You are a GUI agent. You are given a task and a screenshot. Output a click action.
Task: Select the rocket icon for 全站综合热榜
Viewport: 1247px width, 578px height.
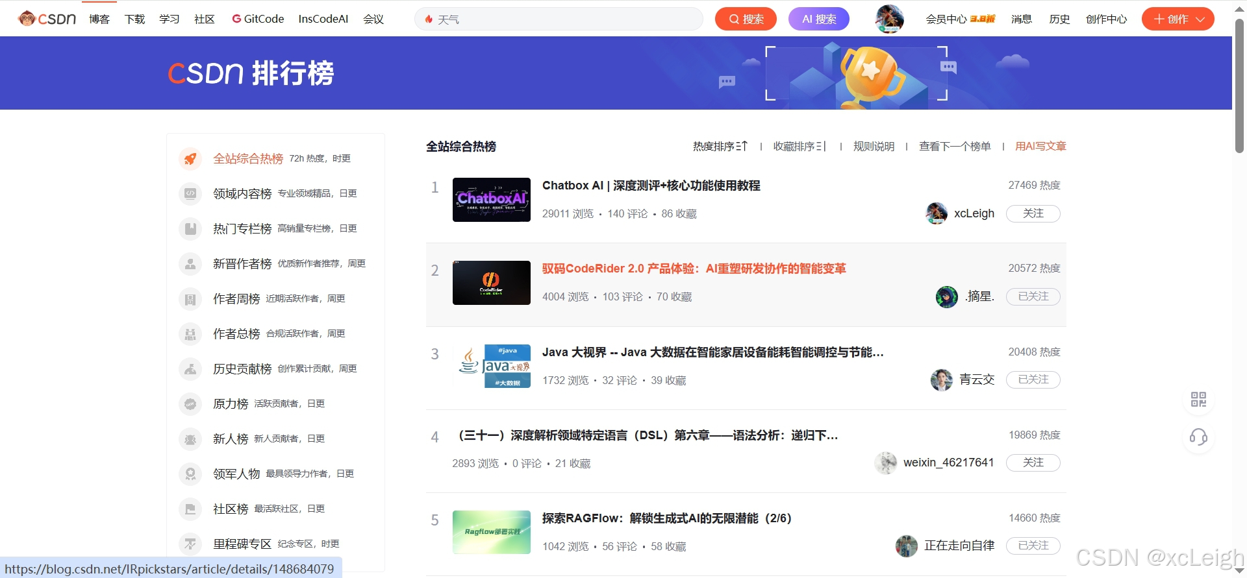coord(190,158)
